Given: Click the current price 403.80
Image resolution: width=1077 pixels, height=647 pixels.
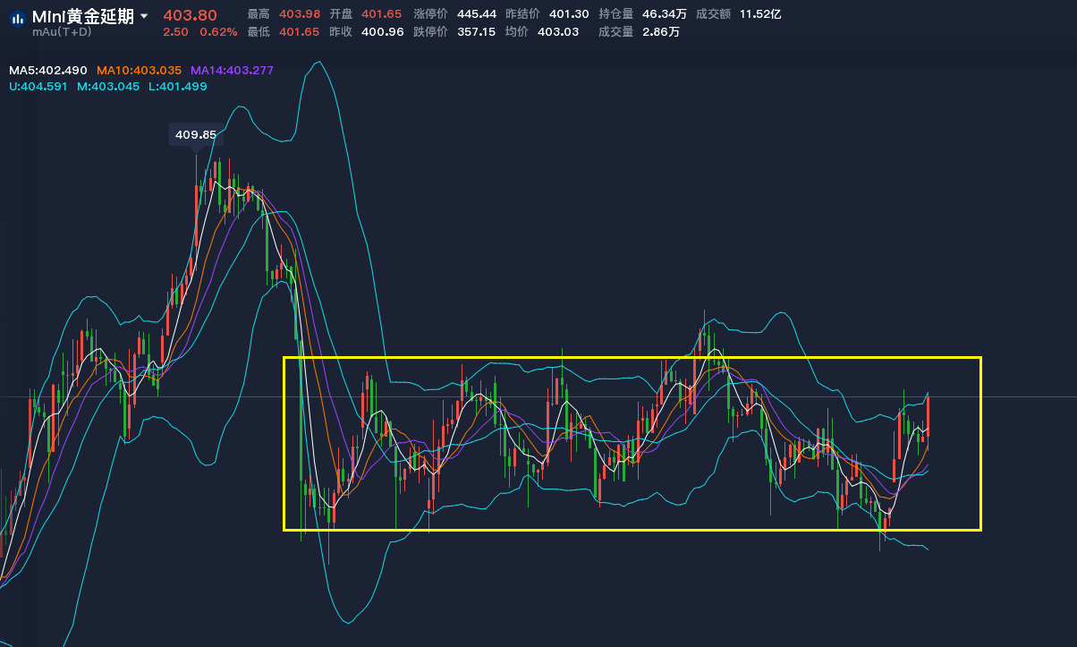Looking at the screenshot, I should coord(190,15).
